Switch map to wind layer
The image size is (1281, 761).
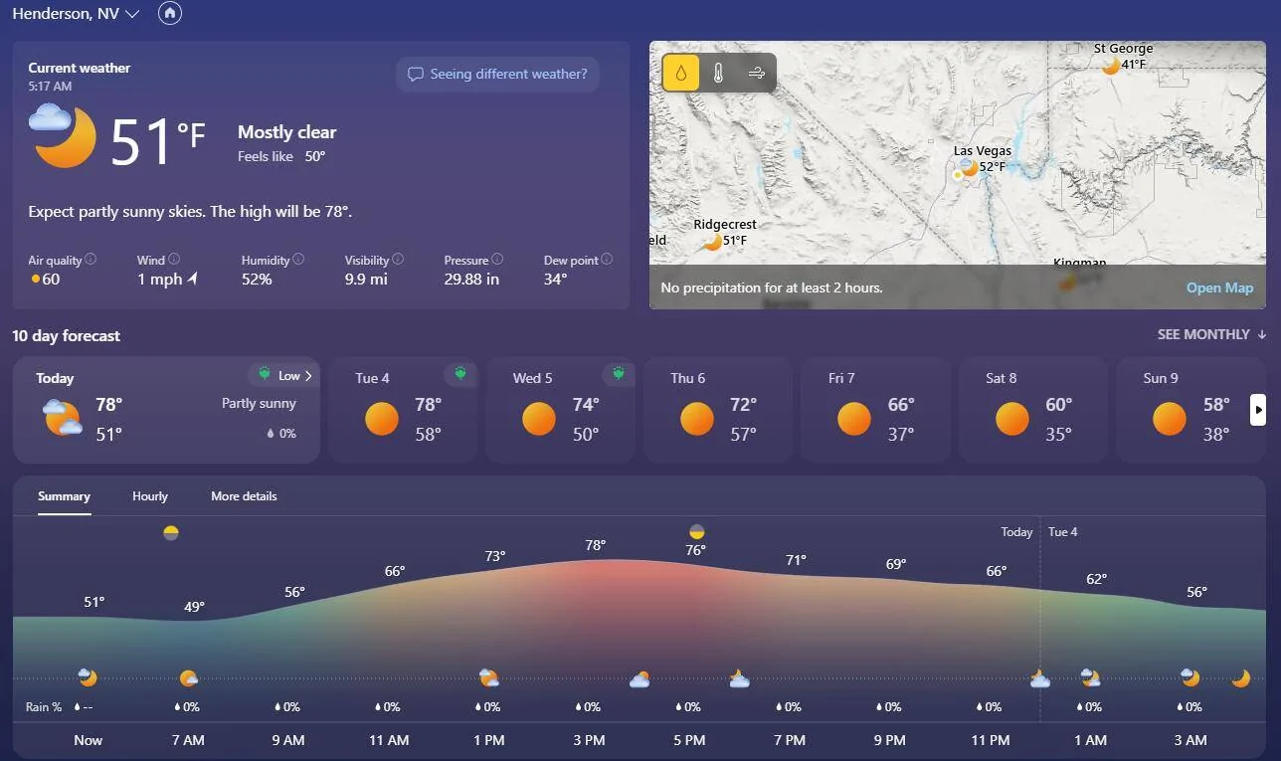pyautogui.click(x=756, y=73)
